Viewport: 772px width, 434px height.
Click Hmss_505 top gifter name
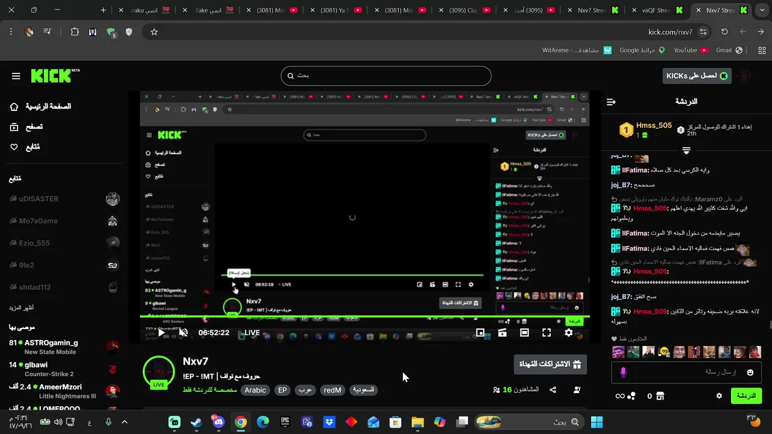pos(654,125)
